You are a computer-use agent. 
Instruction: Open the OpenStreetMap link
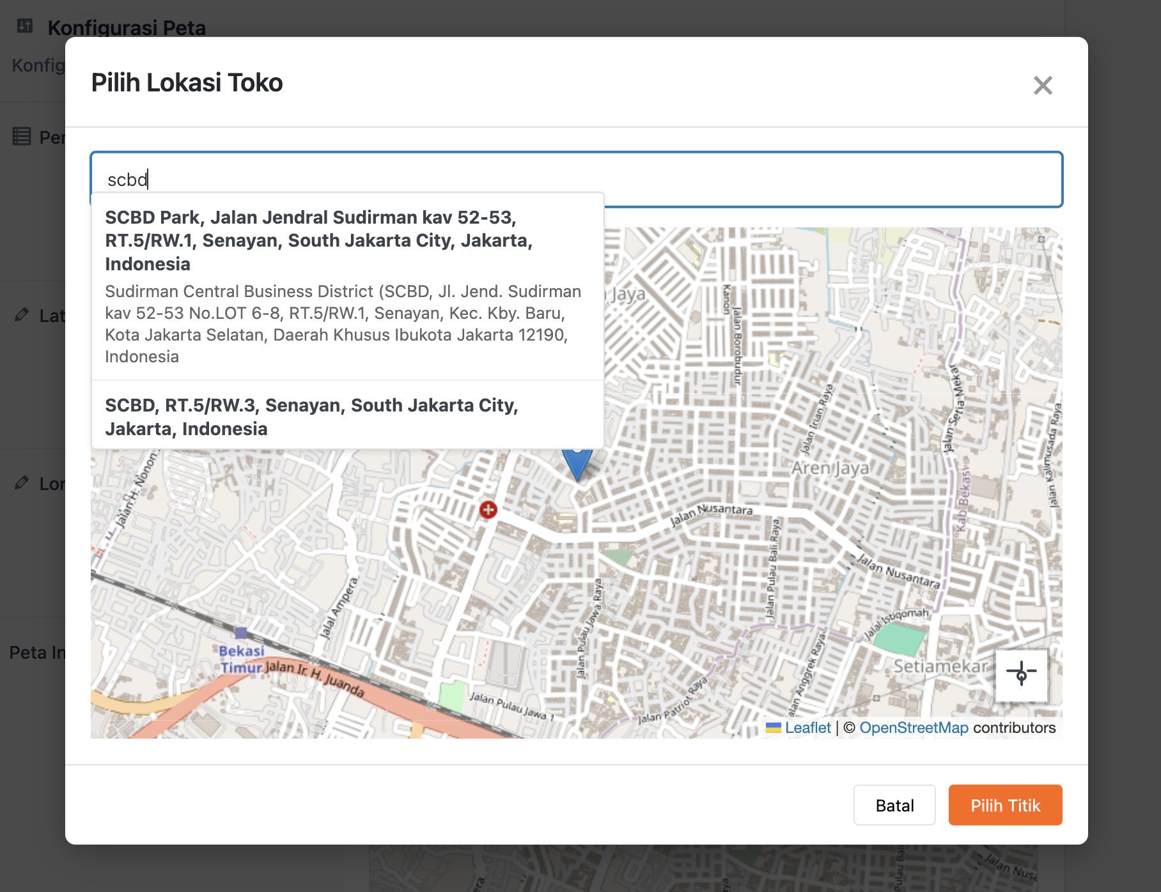point(914,728)
